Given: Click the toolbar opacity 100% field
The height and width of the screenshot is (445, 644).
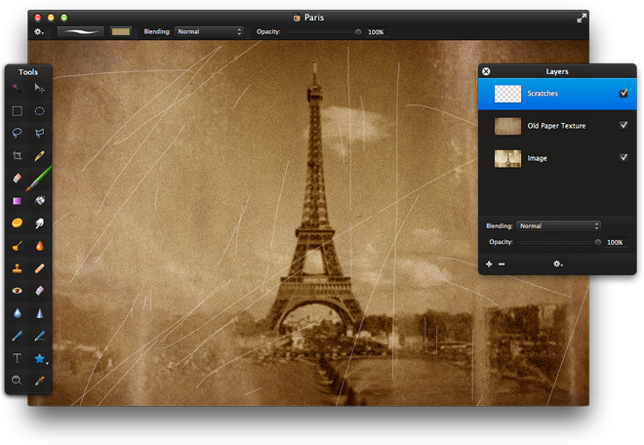Looking at the screenshot, I should point(377,32).
